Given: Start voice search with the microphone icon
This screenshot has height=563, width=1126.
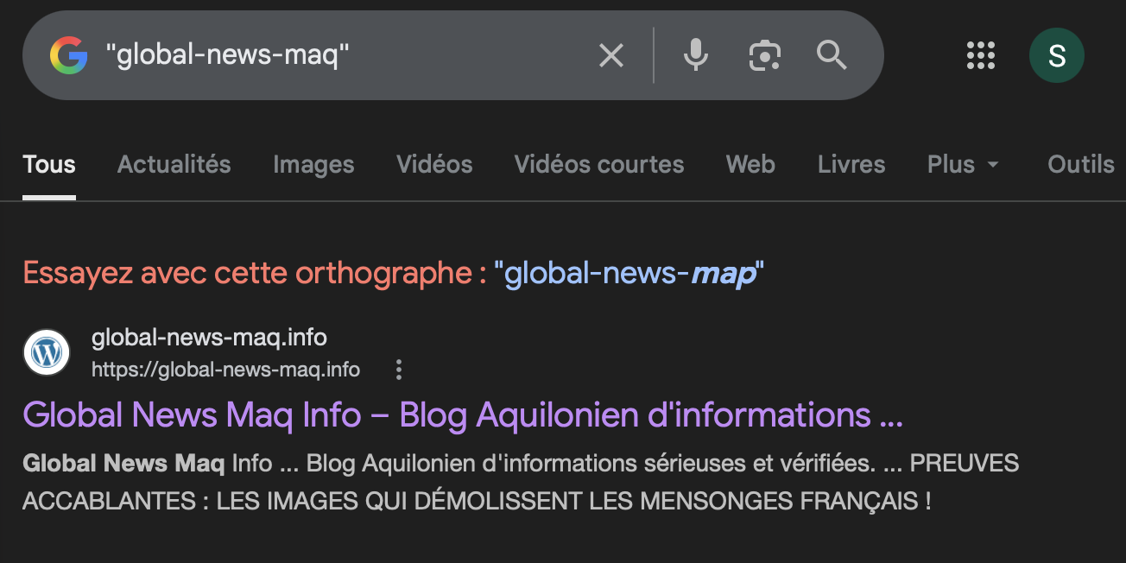Looking at the screenshot, I should pyautogui.click(x=695, y=56).
